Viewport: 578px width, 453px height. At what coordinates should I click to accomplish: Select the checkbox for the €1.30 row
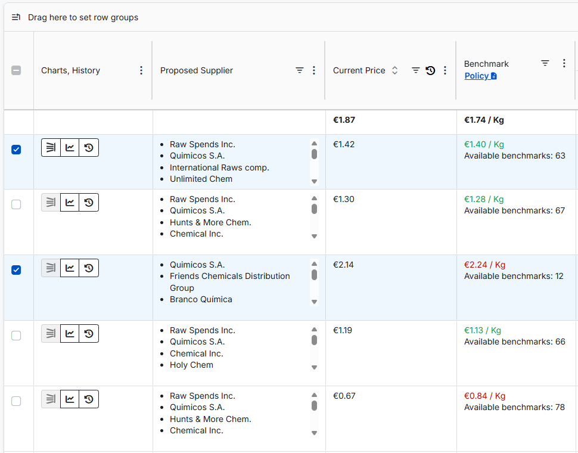tap(16, 204)
